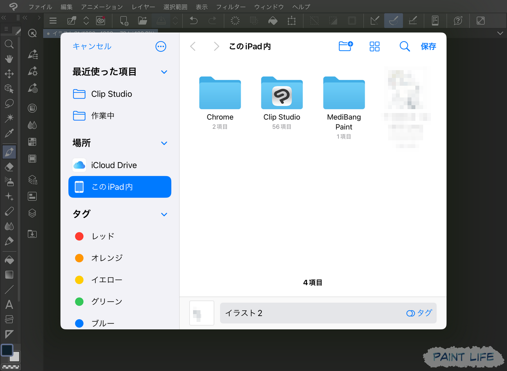Create a new folder with the folder-plus icon
507x371 pixels.
tap(346, 46)
